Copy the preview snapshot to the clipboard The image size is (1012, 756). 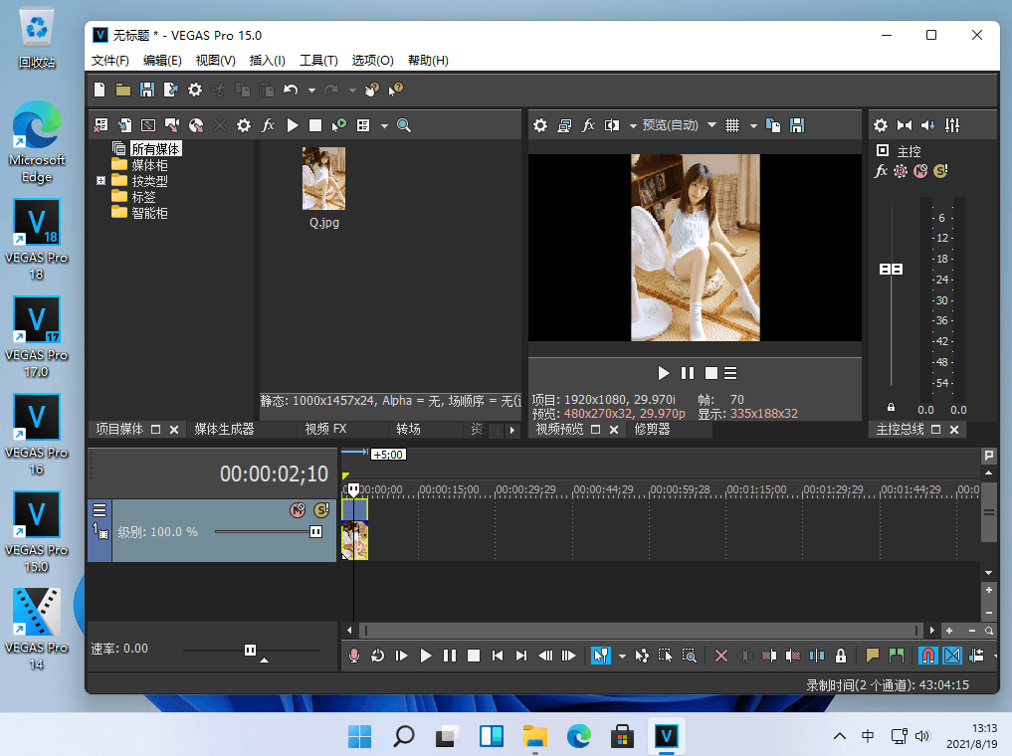772,125
